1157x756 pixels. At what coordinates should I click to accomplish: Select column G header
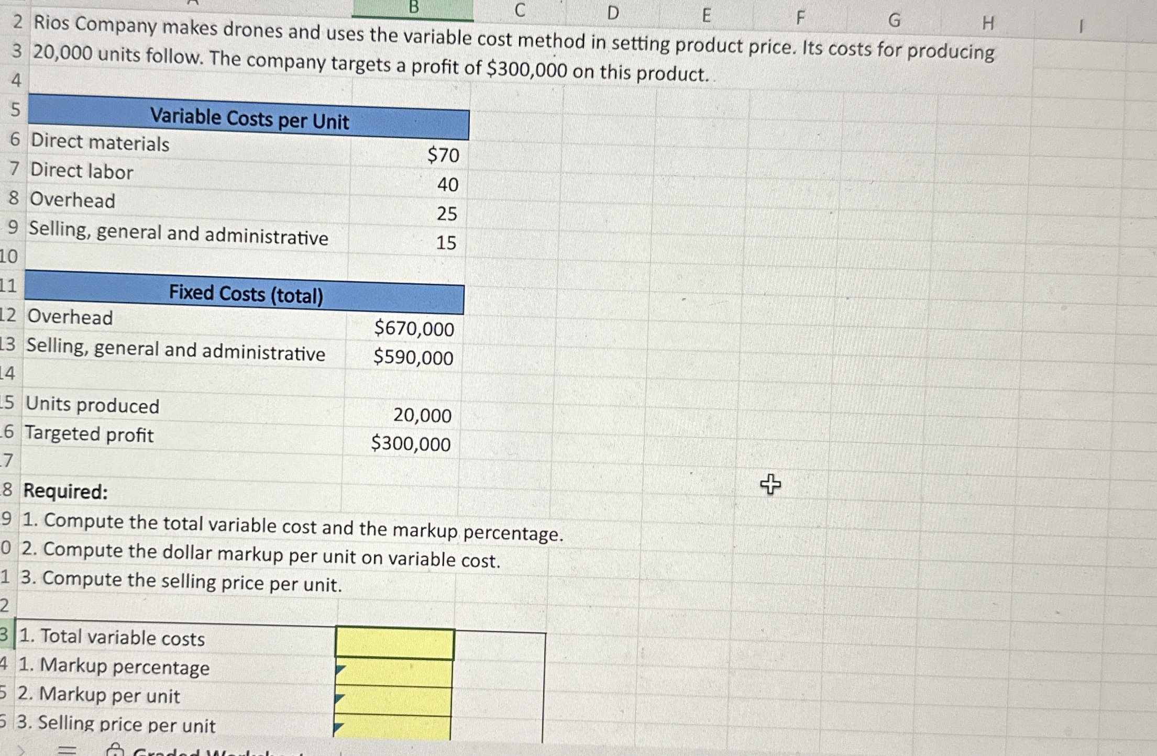[x=894, y=20]
